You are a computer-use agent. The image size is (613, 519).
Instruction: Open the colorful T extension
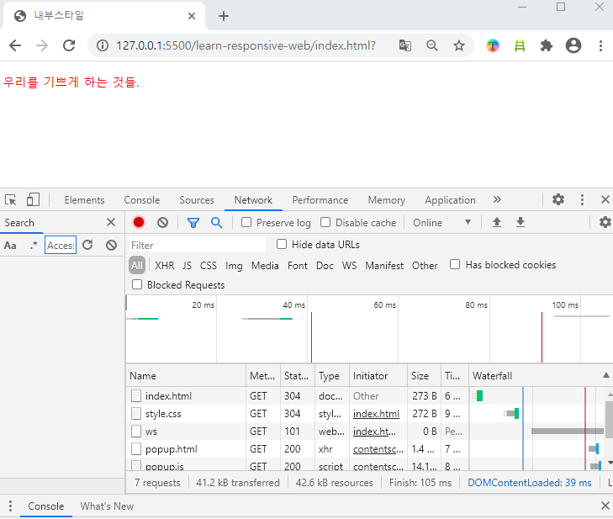pos(493,45)
